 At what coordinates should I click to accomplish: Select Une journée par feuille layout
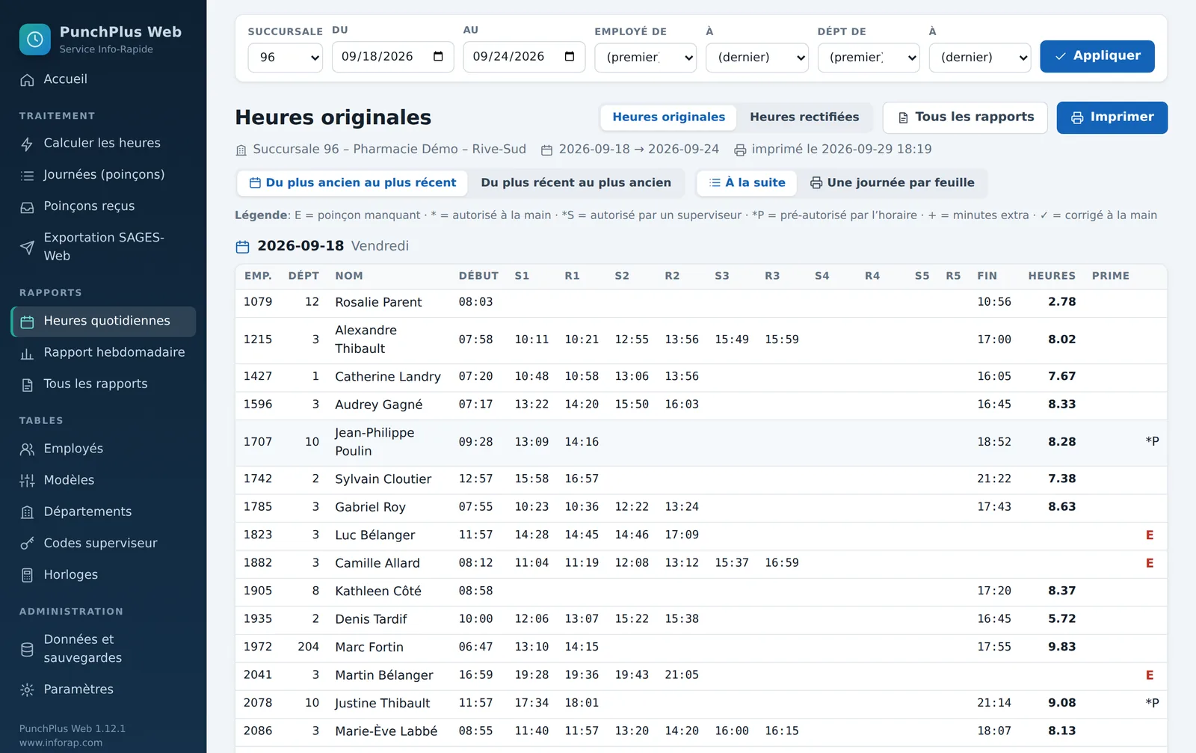[892, 183]
